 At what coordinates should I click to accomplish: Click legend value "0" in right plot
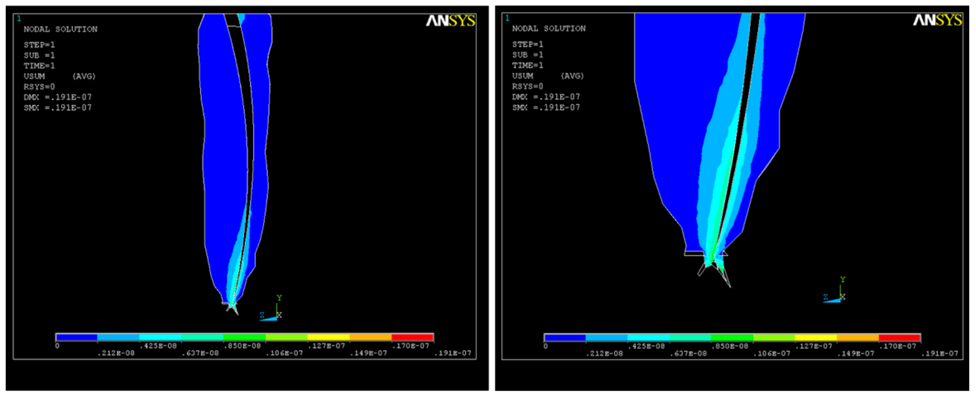(546, 346)
